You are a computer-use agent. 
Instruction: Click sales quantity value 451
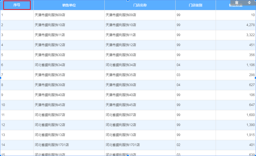coord(252,45)
